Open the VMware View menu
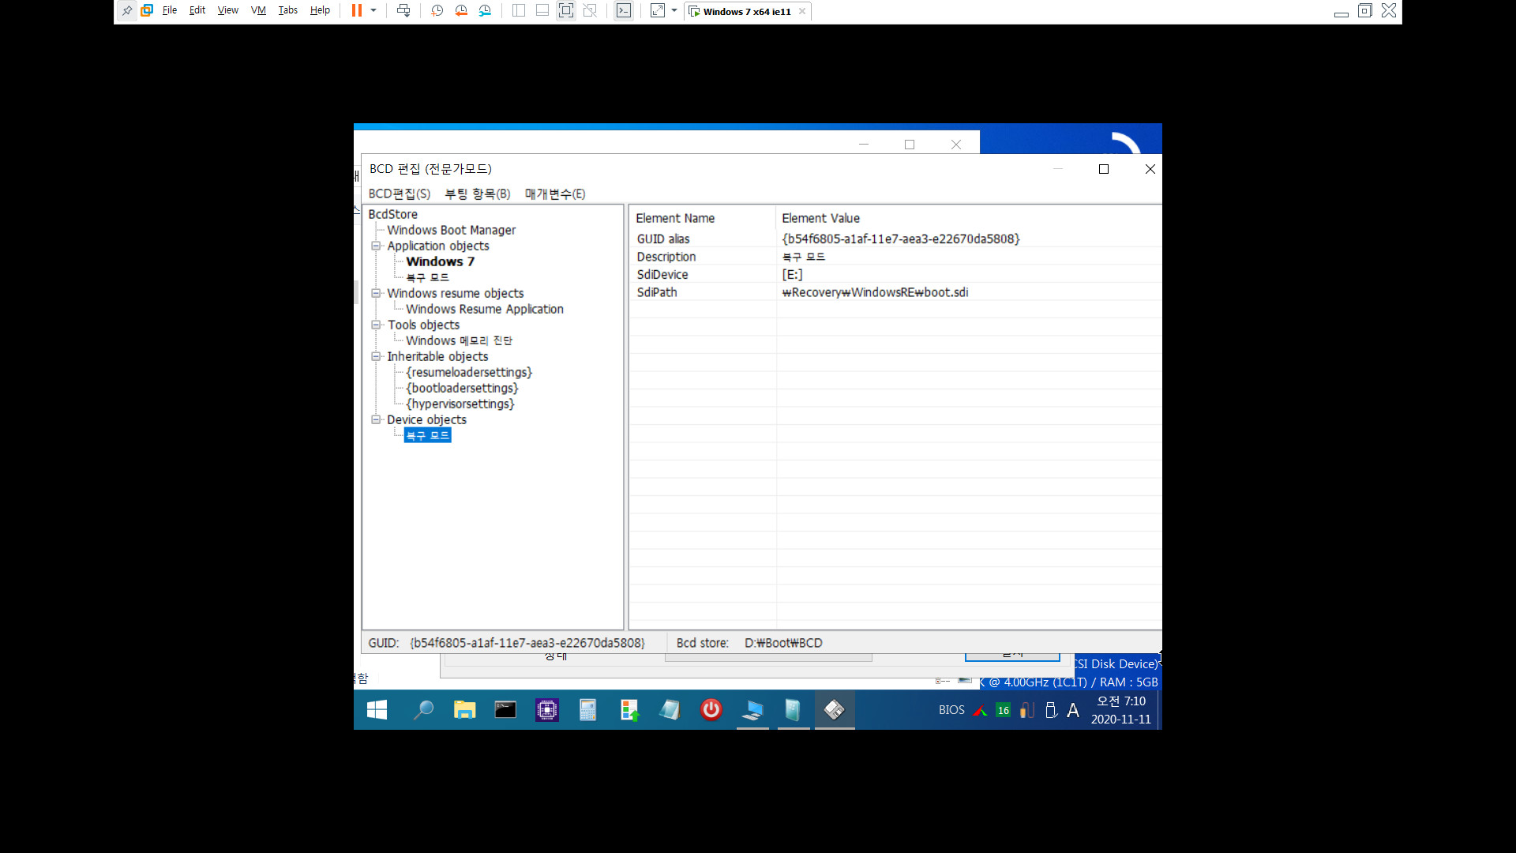Screen dimensions: 1516x853 point(228,11)
